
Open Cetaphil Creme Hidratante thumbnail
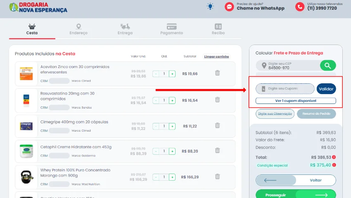[26, 151]
